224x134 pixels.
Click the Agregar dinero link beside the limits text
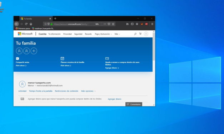point(115,99)
